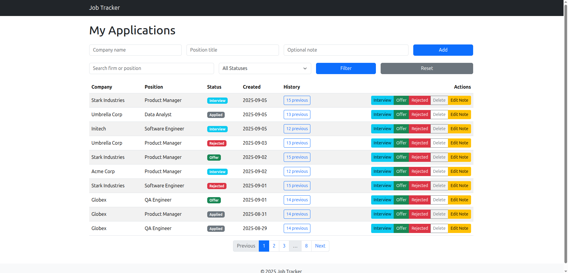Set Umbrella Corp Data Analyst to Offer
This screenshot has height=273, width=568.
pyautogui.click(x=401, y=114)
